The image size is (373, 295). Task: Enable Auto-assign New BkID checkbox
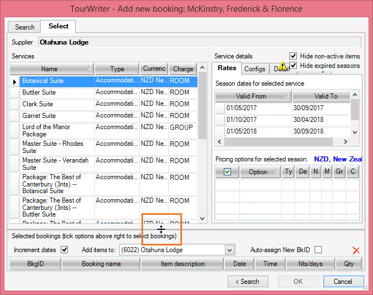(318, 250)
